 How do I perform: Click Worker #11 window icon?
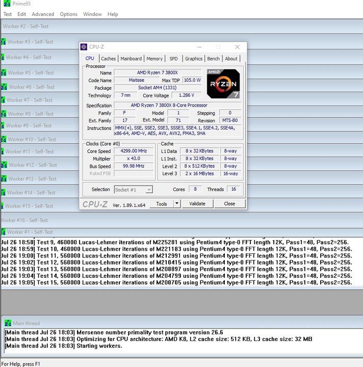click(3, 151)
